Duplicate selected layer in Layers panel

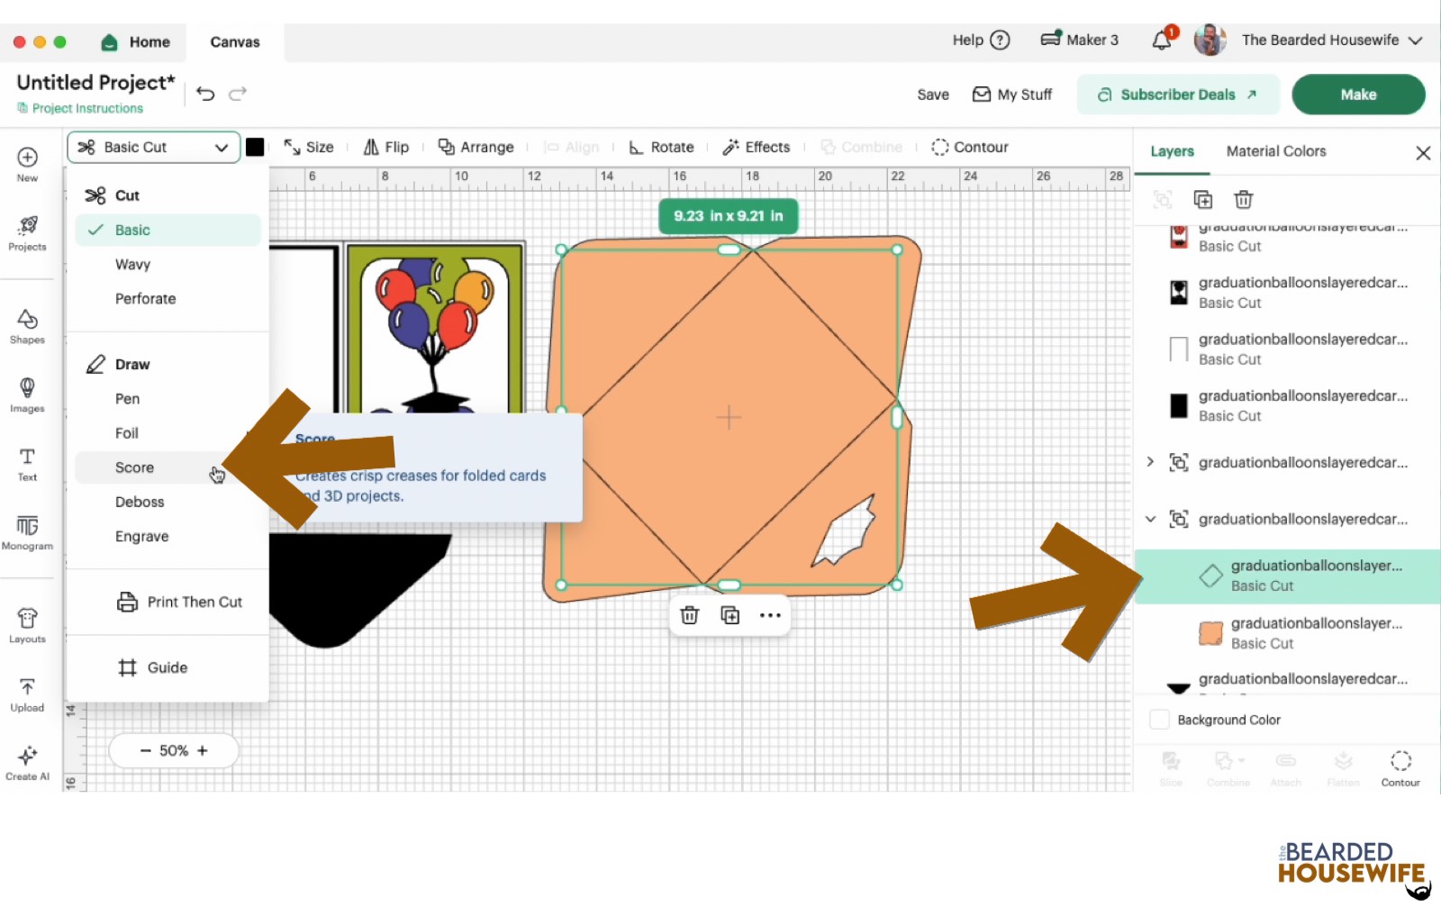click(x=1203, y=199)
